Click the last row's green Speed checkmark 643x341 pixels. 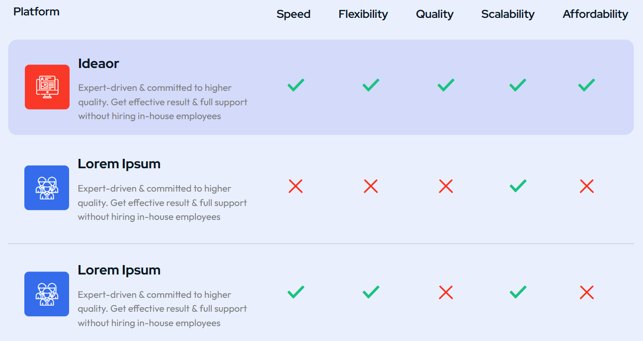[296, 292]
